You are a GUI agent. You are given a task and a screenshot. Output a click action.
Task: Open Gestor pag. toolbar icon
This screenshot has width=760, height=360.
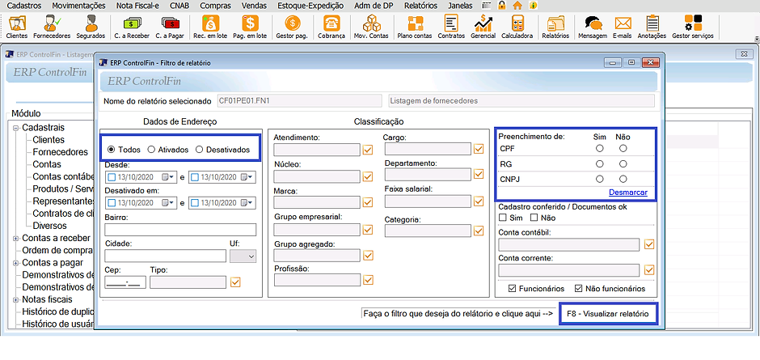point(292,27)
